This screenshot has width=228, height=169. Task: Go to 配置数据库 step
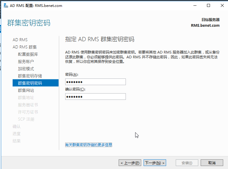coord(28,54)
